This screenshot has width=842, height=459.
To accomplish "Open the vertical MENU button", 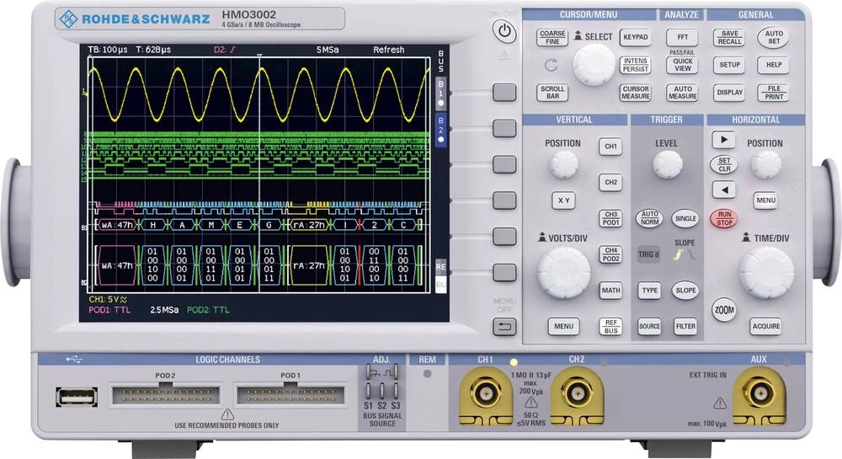I will 563,327.
